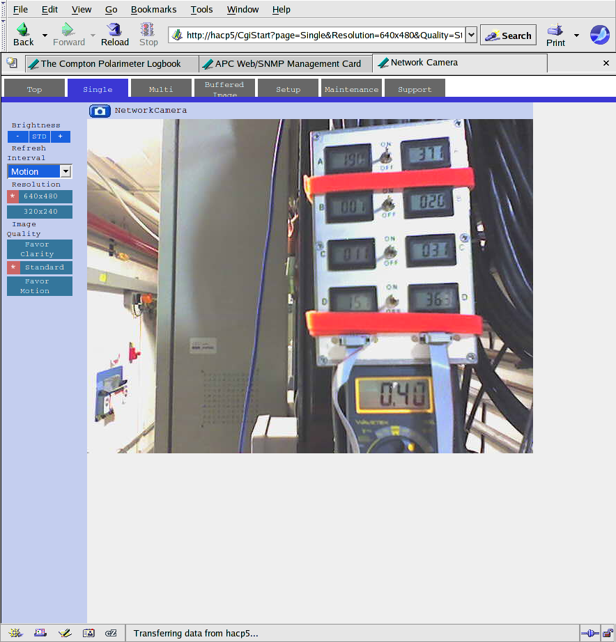Click the IRC chat icon in status bar
The width and height of the screenshot is (616, 642).
pyautogui.click(x=111, y=633)
